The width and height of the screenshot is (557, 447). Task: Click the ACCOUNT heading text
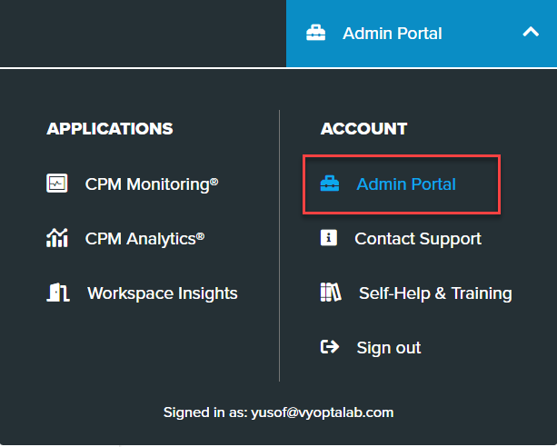[363, 129]
